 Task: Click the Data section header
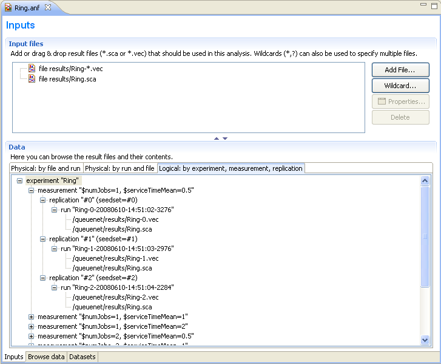tap(17, 147)
